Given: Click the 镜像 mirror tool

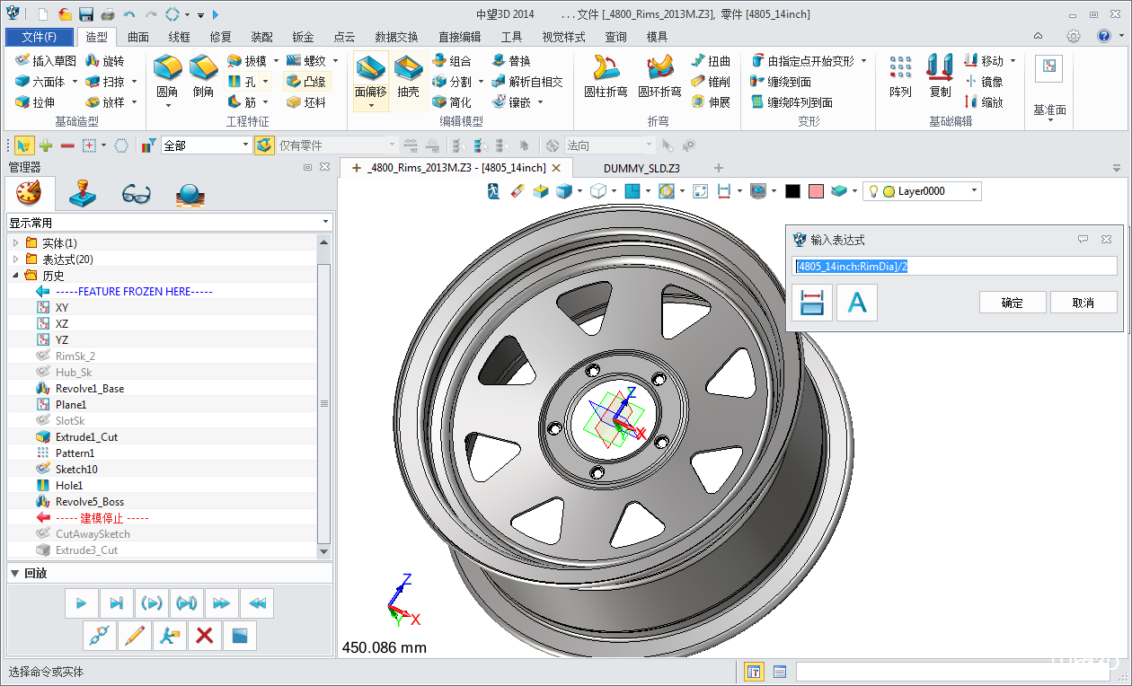Looking at the screenshot, I should [x=984, y=82].
